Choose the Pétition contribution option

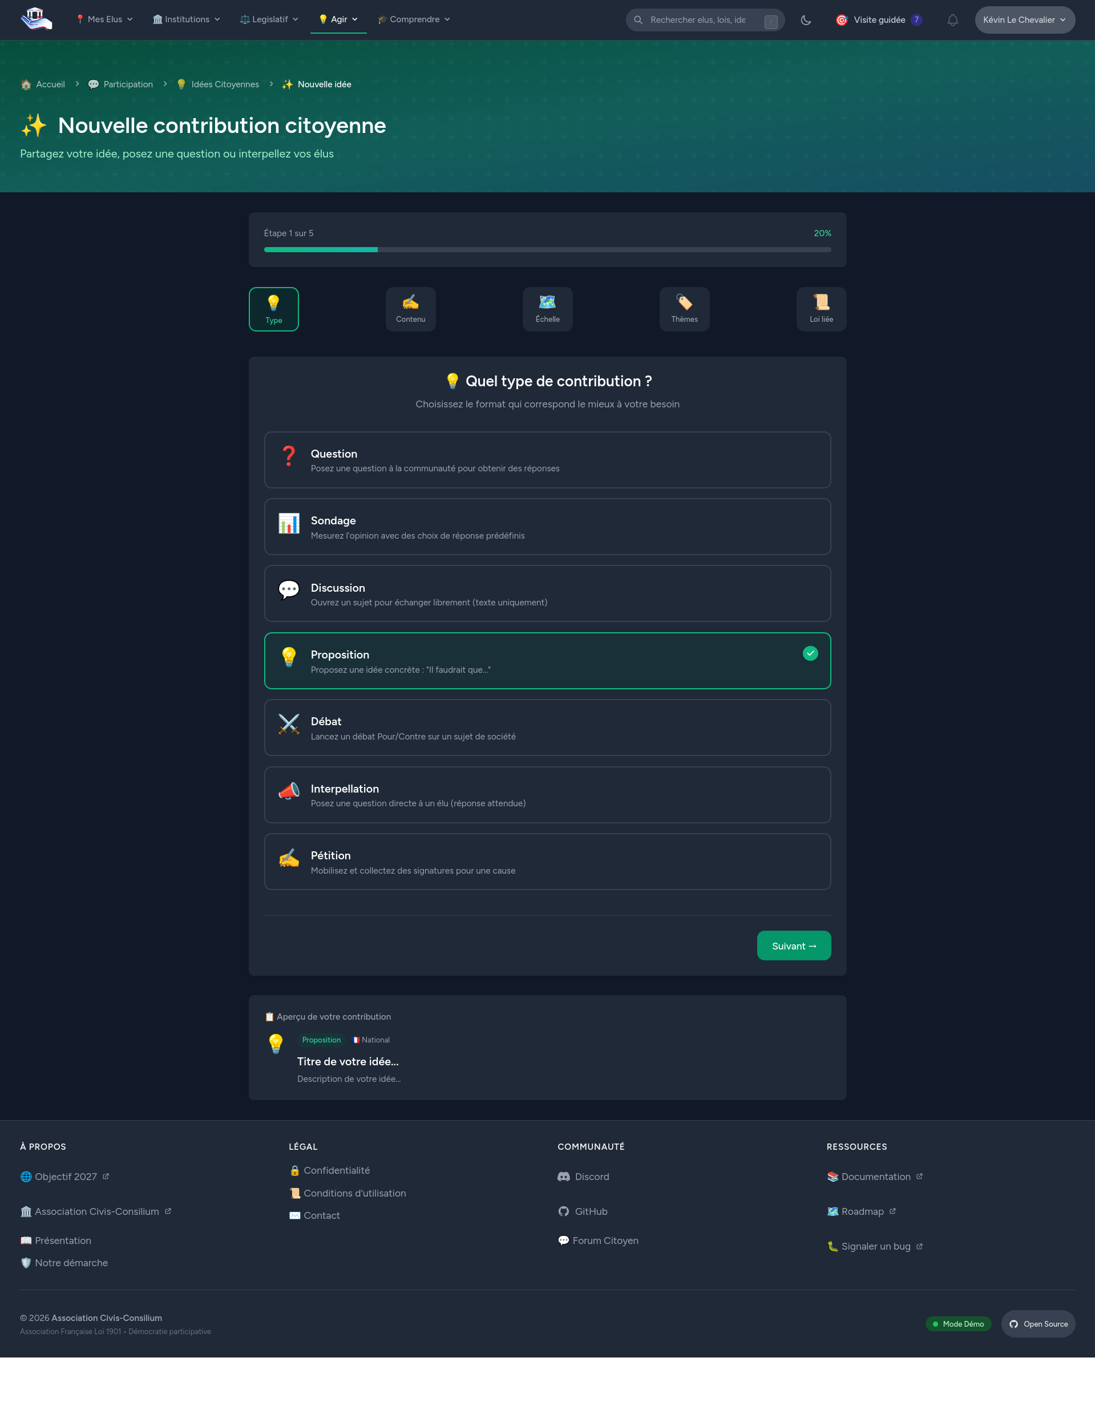click(x=547, y=862)
